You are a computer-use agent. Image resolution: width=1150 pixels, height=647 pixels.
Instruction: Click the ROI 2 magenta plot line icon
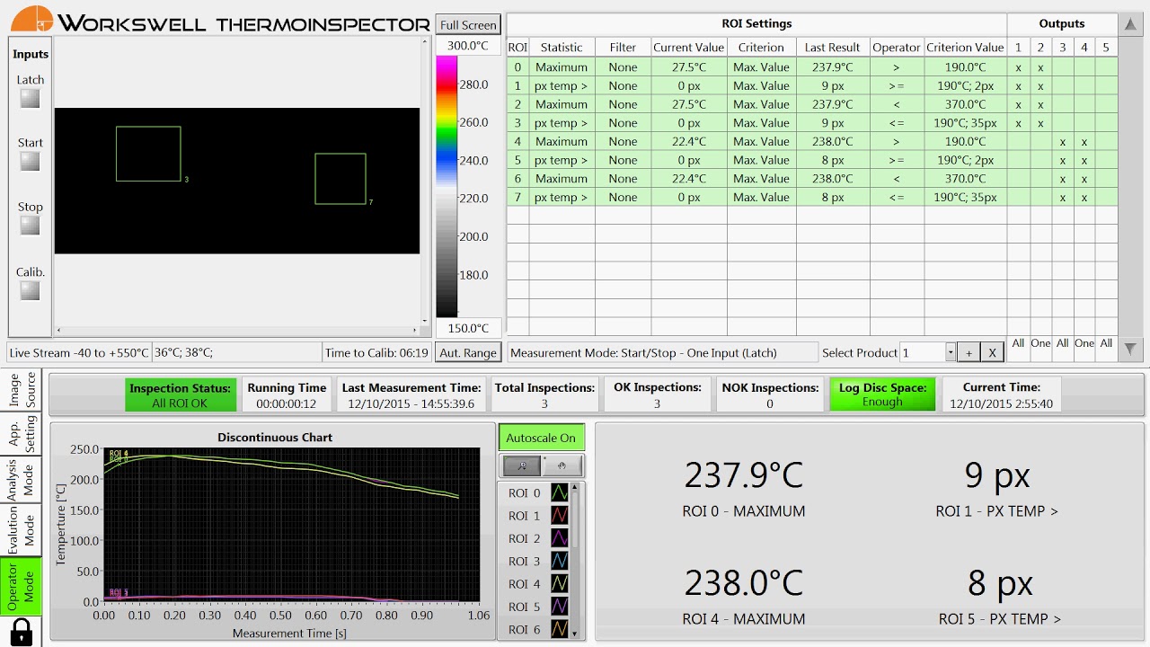(x=559, y=538)
